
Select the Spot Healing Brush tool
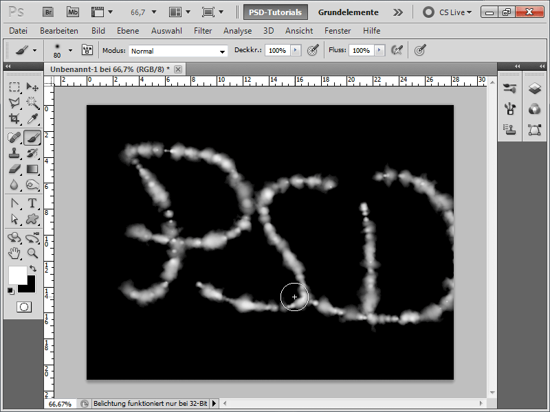pyautogui.click(x=14, y=137)
